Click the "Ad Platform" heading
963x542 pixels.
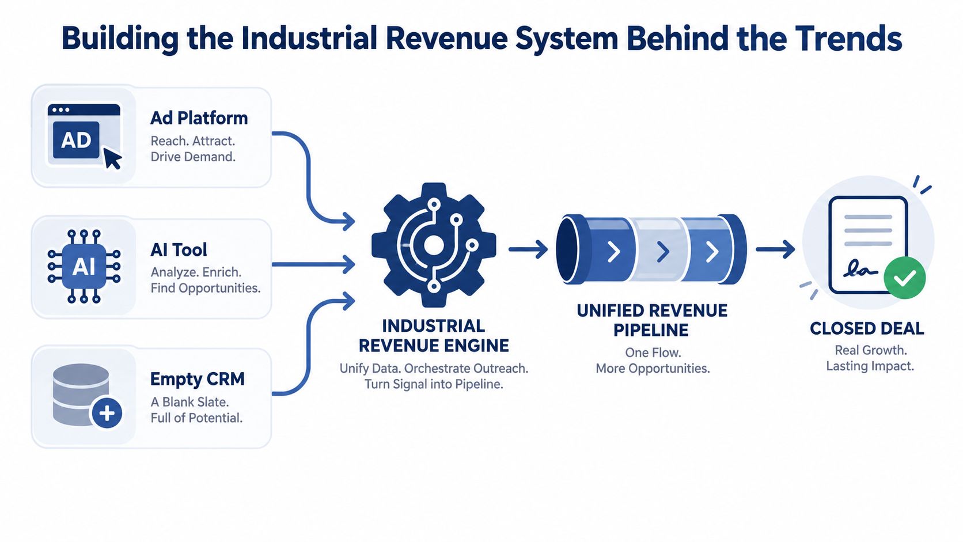click(x=199, y=118)
